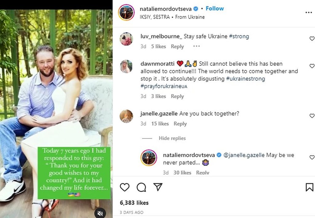Like luv_melbourne_'s comment
315x218 pixels.
point(312,39)
